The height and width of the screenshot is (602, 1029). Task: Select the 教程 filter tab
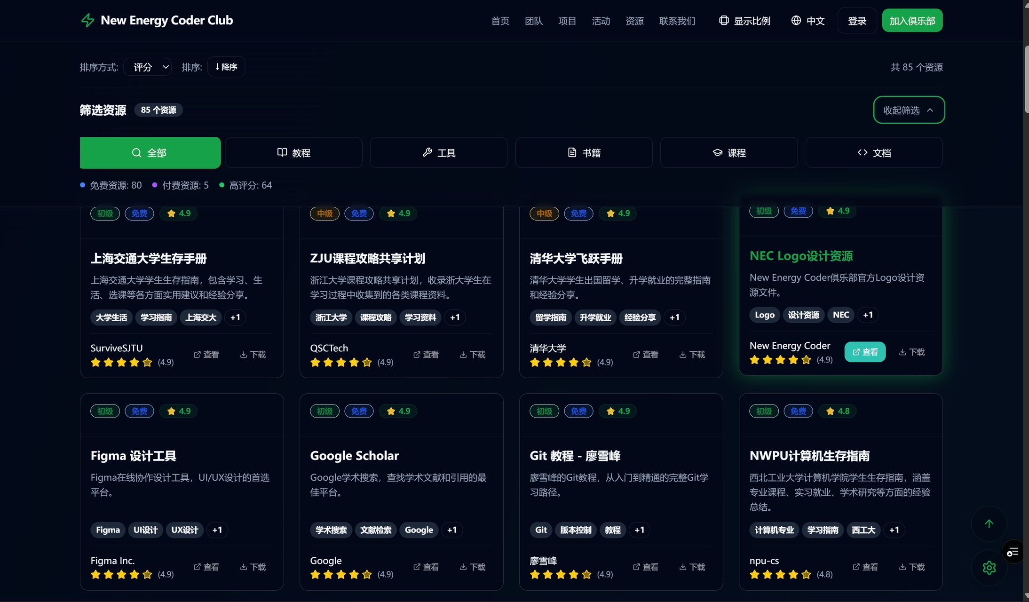coord(293,152)
